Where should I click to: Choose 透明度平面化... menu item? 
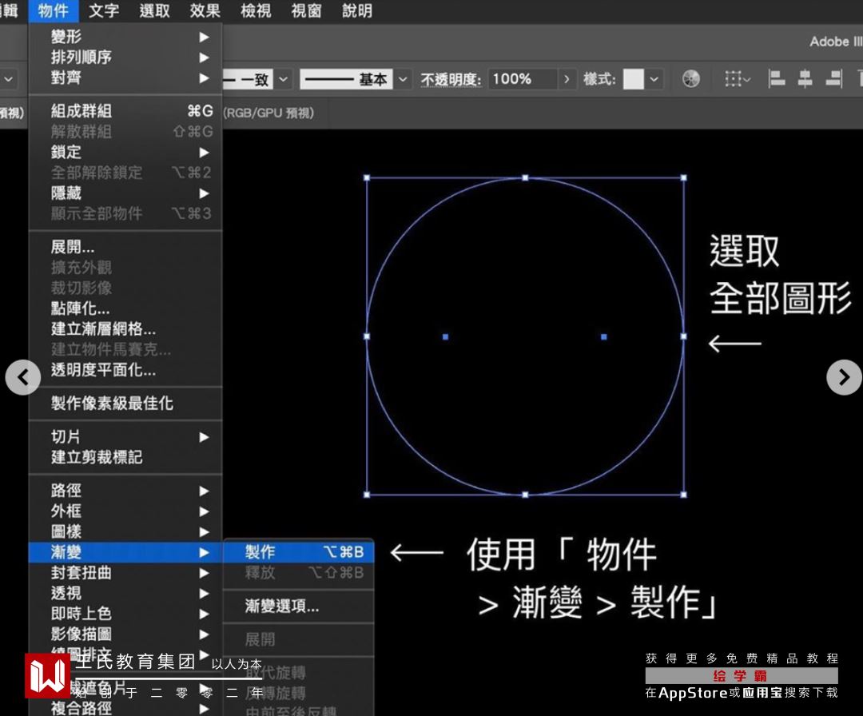pos(125,370)
